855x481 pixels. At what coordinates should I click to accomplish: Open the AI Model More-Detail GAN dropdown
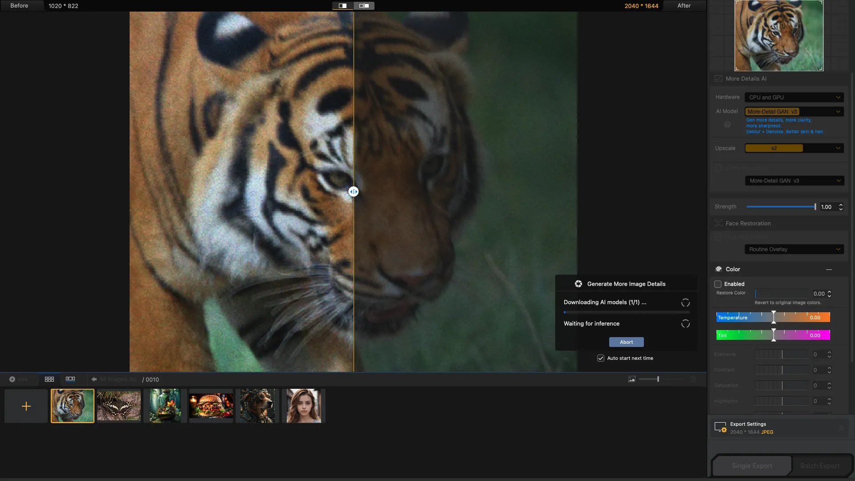point(794,111)
